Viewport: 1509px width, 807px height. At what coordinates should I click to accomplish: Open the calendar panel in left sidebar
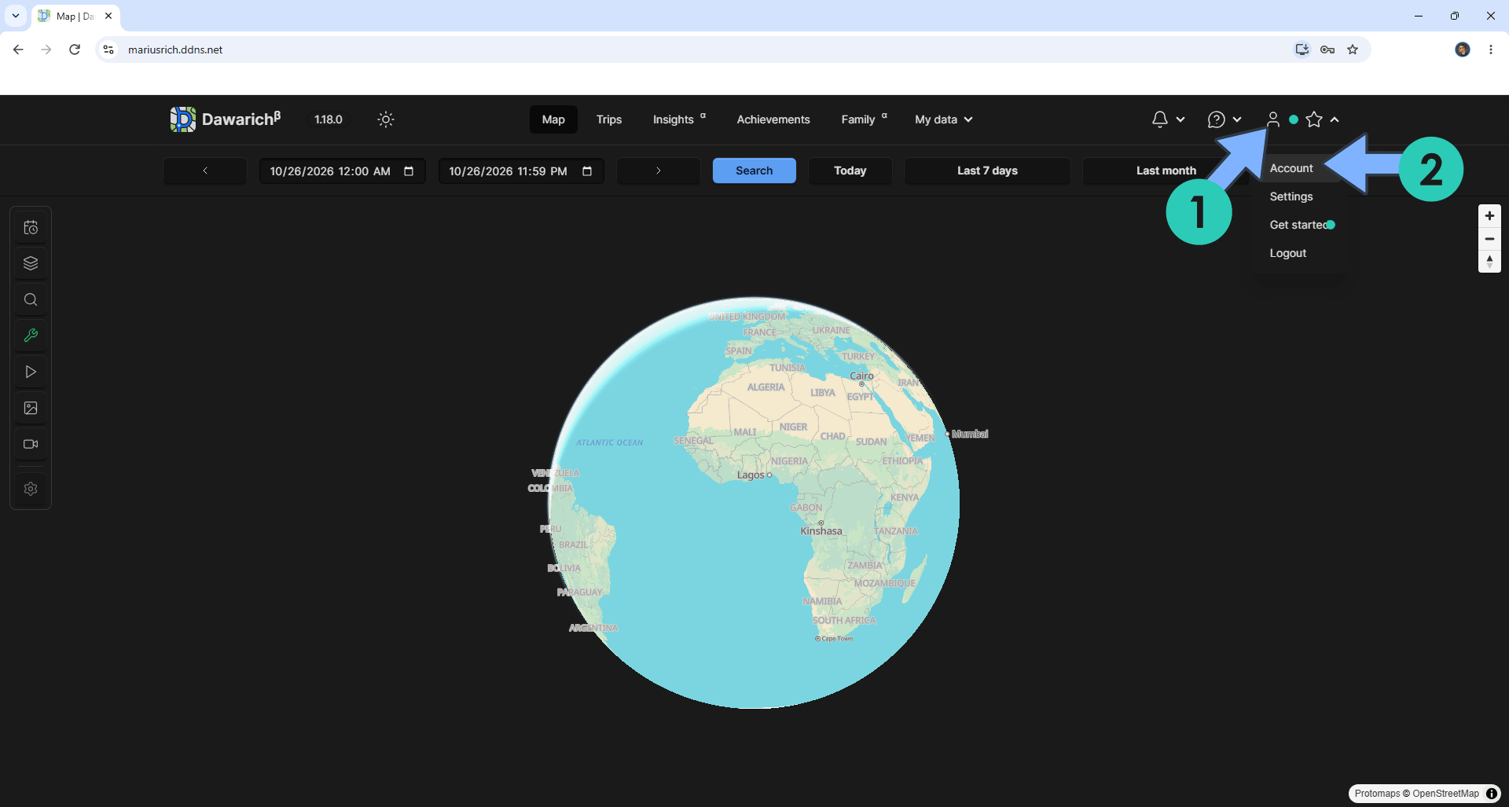tap(31, 228)
